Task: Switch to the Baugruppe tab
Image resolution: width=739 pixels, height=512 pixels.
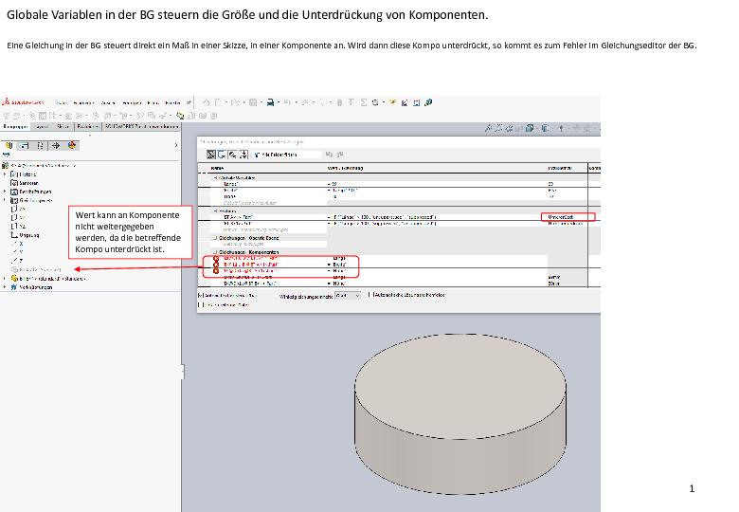Action: (x=15, y=126)
